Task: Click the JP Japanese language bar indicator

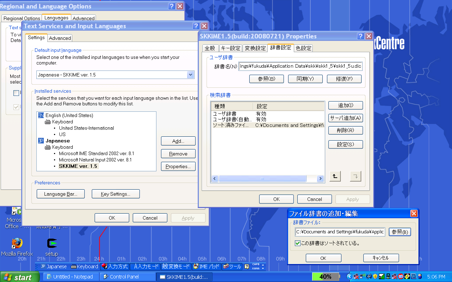Action: pyautogui.click(x=53, y=266)
